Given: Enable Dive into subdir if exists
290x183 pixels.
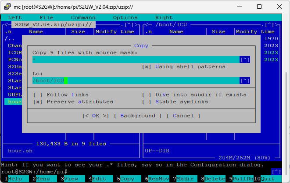Looking at the screenshot, I should [147, 95].
